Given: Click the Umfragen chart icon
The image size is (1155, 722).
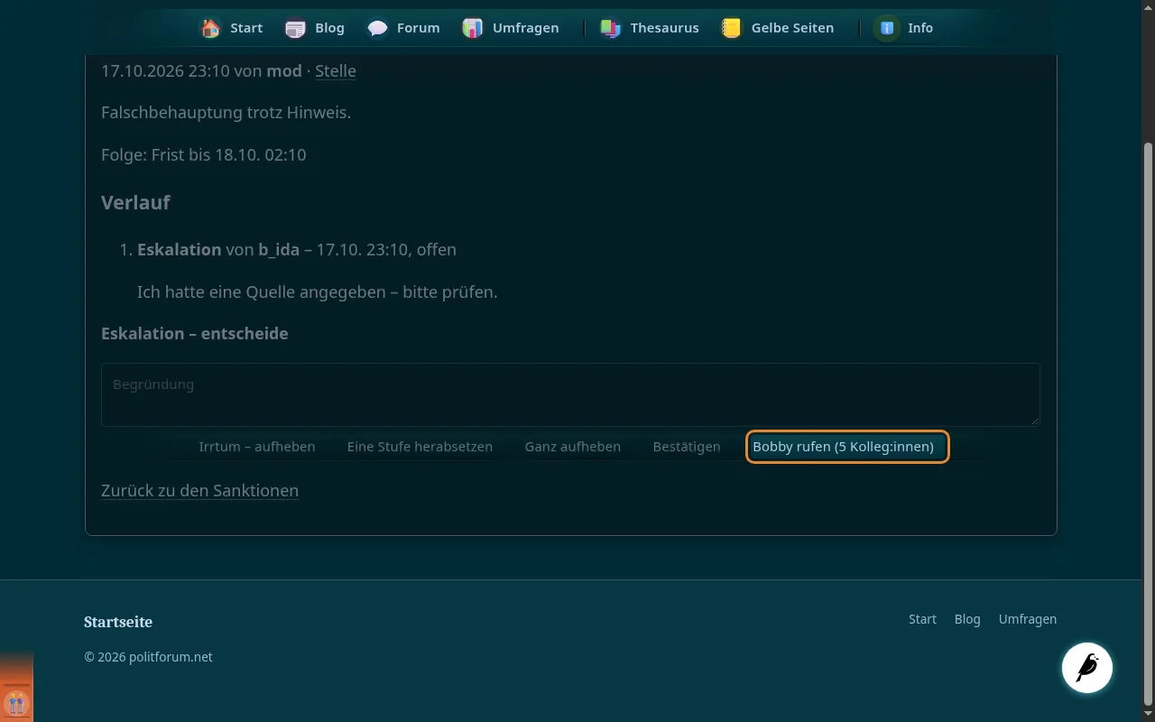Looking at the screenshot, I should click(x=473, y=28).
